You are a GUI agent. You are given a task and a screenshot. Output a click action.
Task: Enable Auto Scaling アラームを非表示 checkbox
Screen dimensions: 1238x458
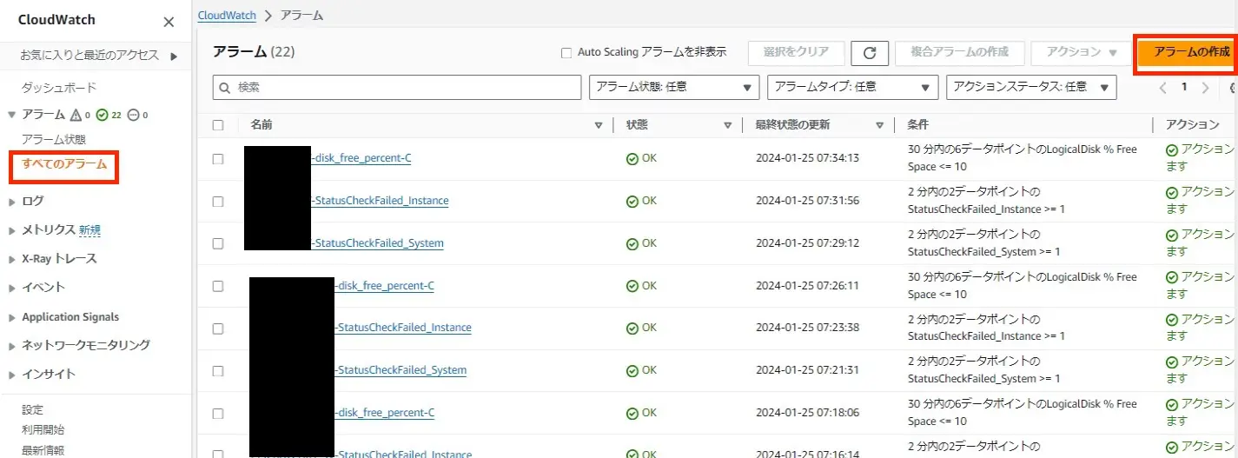pos(566,53)
